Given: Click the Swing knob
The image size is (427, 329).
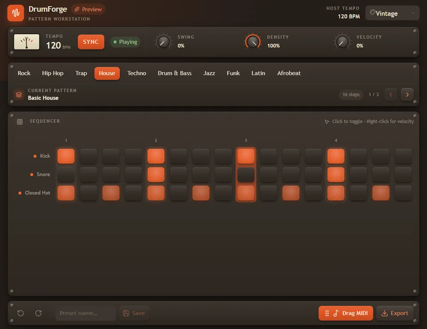Looking at the screenshot, I should (163, 42).
